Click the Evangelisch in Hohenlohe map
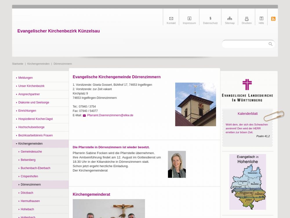Image resolution: width=290 pixels, height=218 pixels. click(x=247, y=182)
